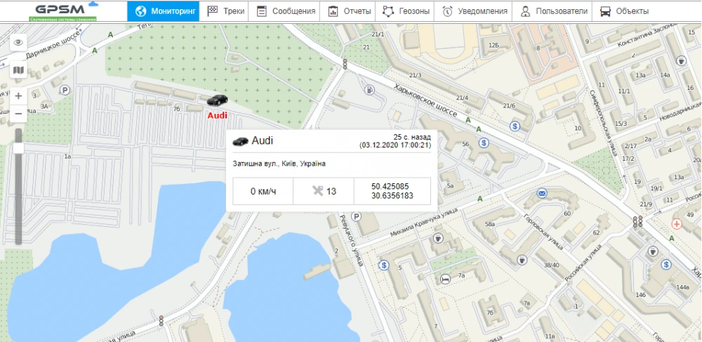Toggle the eye visibility button on map
This screenshot has height=342, width=702.
[x=18, y=42]
